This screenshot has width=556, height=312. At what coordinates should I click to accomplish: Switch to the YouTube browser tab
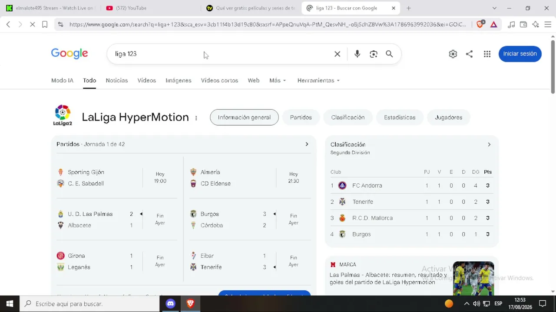tap(150, 8)
